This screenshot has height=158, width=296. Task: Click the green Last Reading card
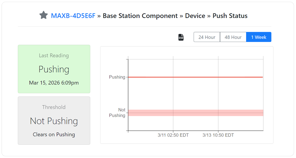click(x=54, y=69)
